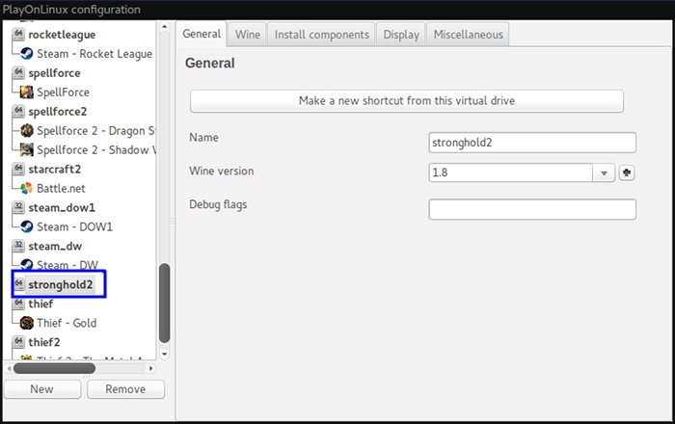
Task: Select the stronghold2 virtual drive
Action: click(x=60, y=284)
